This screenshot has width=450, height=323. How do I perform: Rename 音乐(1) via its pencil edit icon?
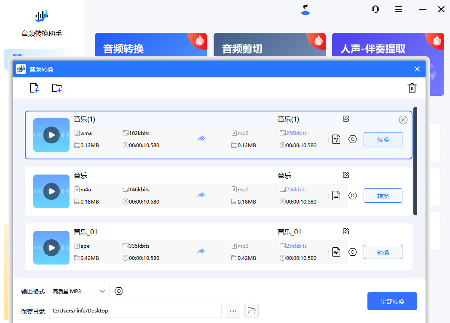click(346, 119)
